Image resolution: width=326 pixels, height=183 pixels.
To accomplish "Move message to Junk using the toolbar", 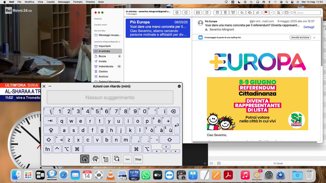I will [233, 12].
